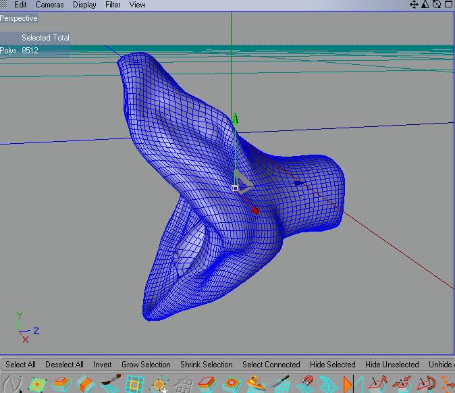This screenshot has height=393, width=455.
Task: Toggle selection with the Invert button
Action: (x=103, y=365)
